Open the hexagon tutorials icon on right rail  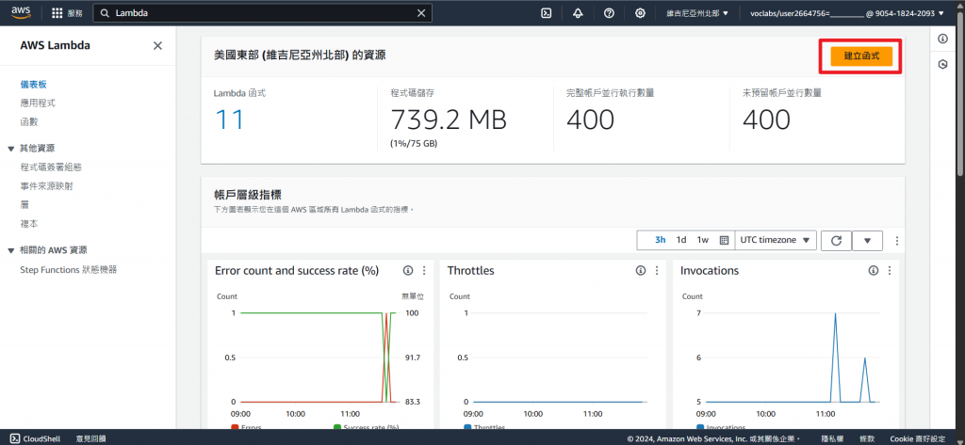(942, 65)
